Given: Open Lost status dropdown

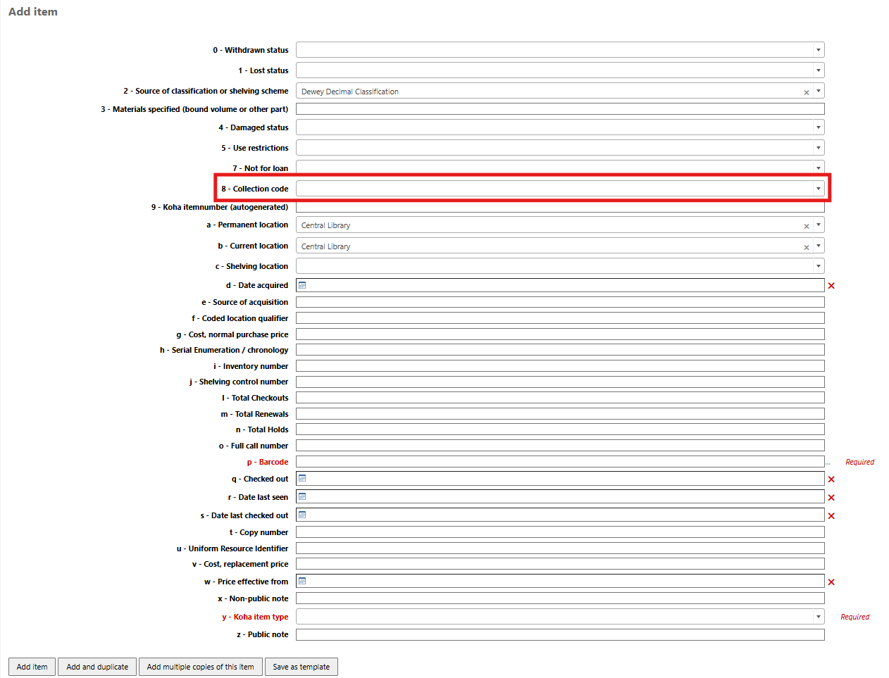Looking at the screenshot, I should tap(560, 70).
